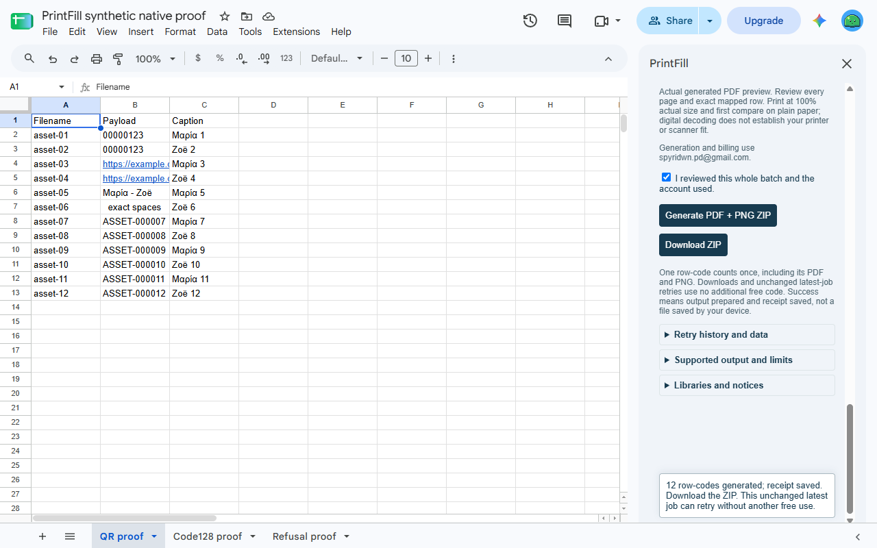Untick the reviewed whole batch checkbox

(666, 177)
